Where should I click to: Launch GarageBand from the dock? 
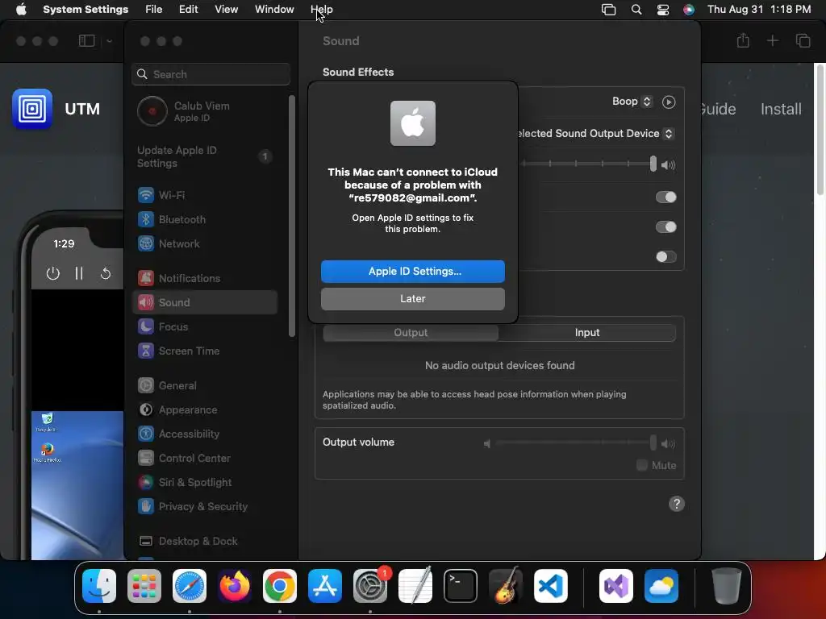tap(506, 586)
